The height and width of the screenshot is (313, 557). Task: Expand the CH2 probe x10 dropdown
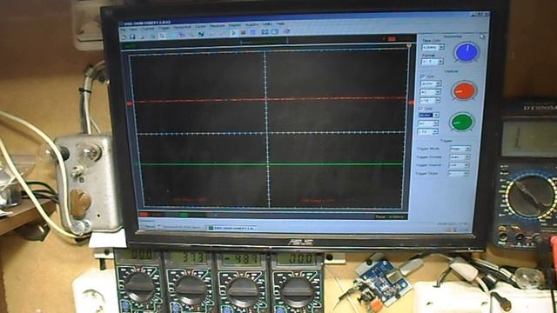[435, 132]
